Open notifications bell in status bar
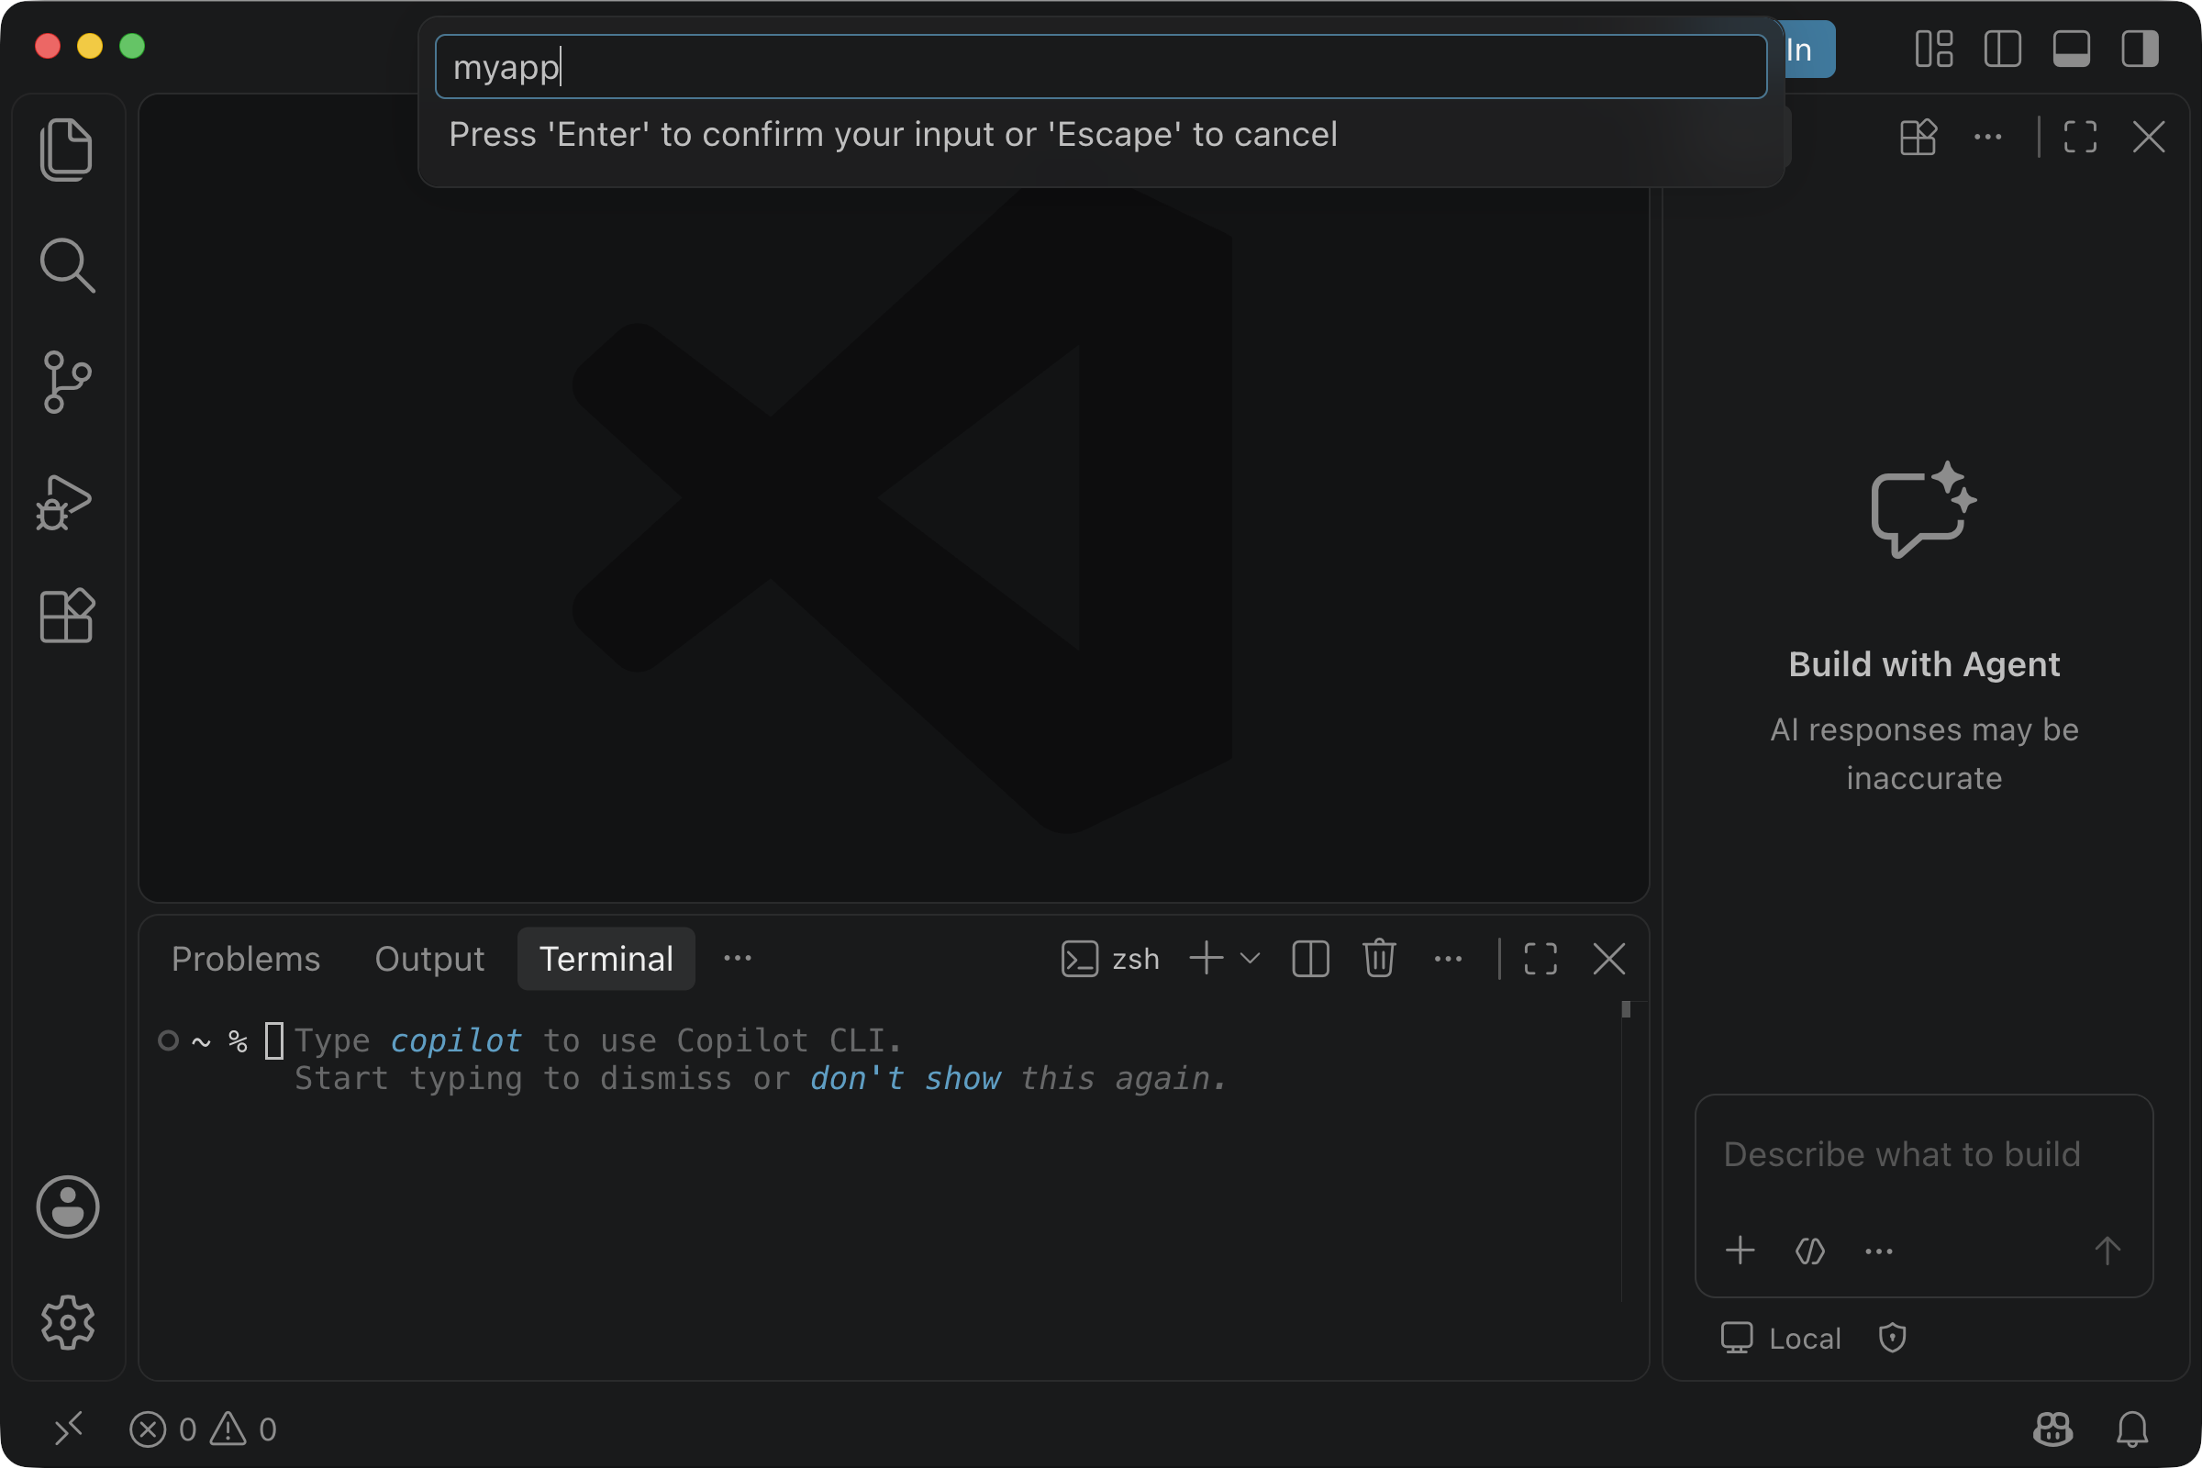The image size is (2202, 1468). tap(2132, 1429)
